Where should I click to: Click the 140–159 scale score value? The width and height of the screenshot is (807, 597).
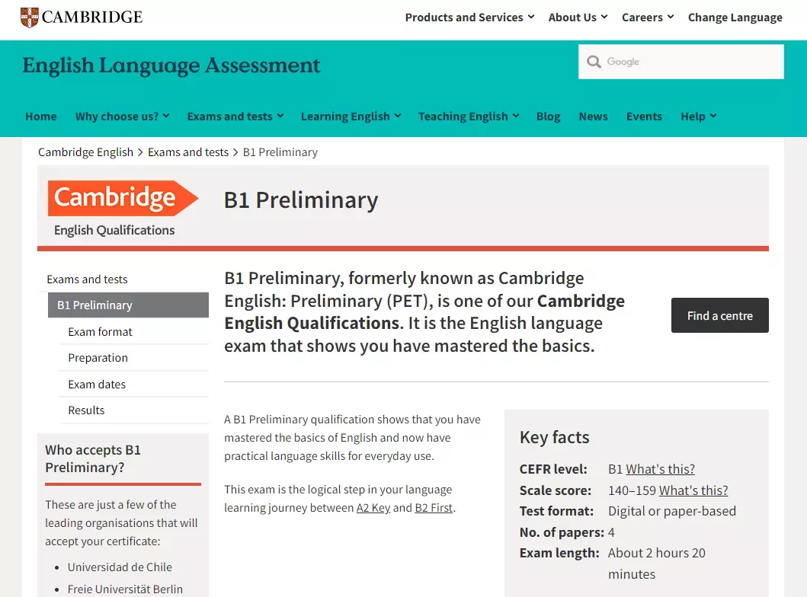(632, 490)
